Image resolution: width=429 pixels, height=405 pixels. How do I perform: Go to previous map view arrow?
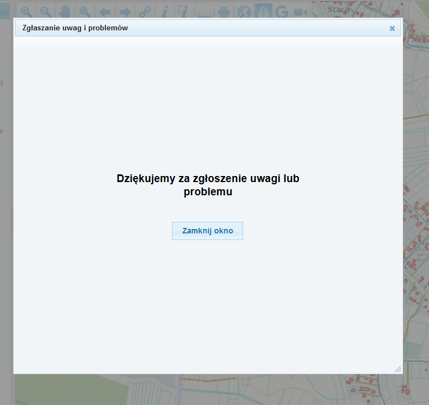pyautogui.click(x=105, y=12)
